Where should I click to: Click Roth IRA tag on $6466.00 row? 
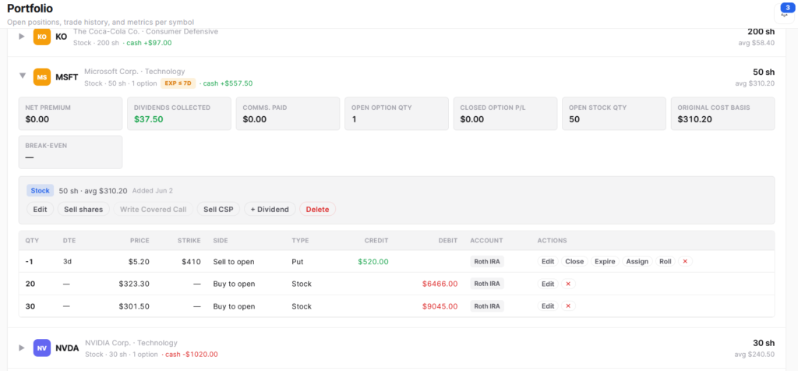coord(486,284)
